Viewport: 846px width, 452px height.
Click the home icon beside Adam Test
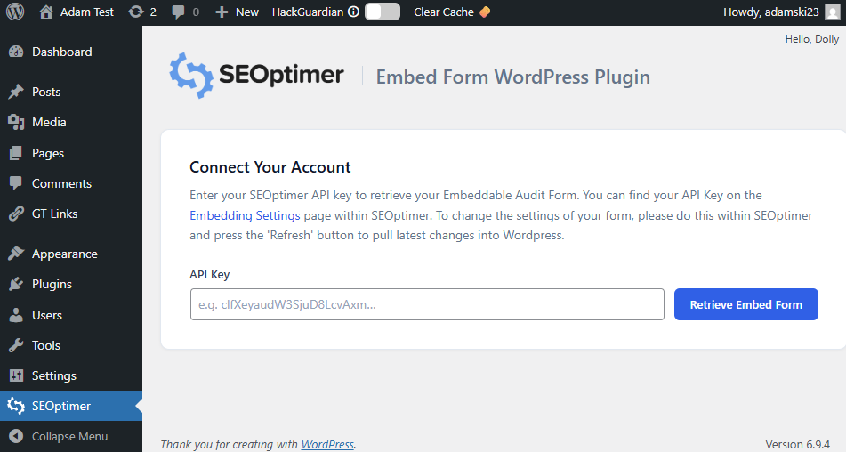pos(46,12)
